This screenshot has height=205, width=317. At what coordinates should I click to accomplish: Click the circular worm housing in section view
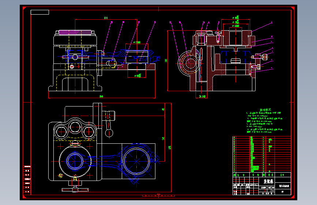pyautogui.click(x=190, y=63)
